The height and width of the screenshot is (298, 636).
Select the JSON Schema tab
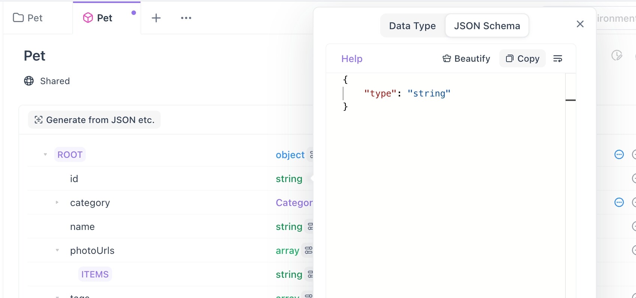487,26
